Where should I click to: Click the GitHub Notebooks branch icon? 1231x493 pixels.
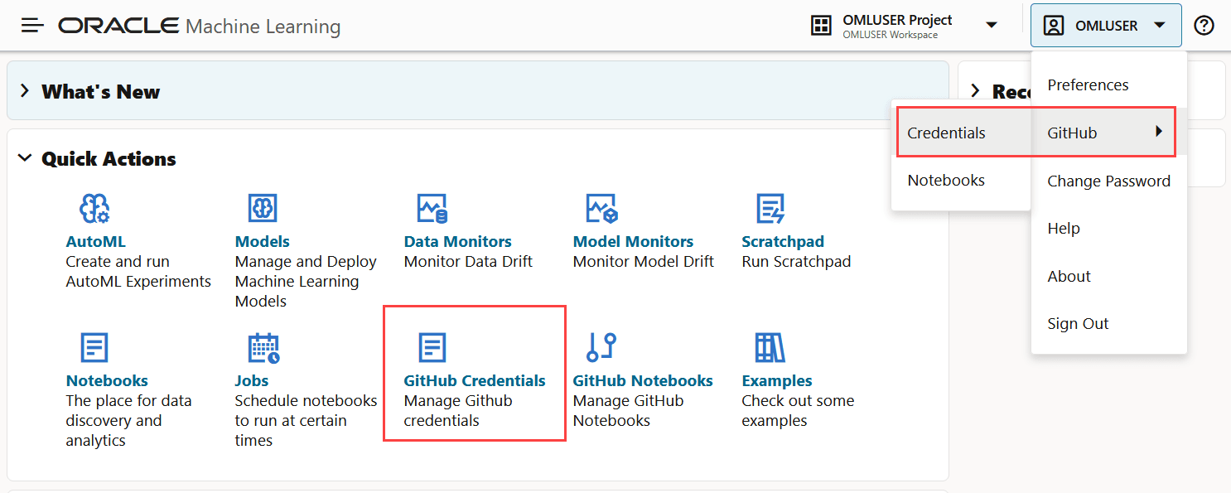pos(601,347)
